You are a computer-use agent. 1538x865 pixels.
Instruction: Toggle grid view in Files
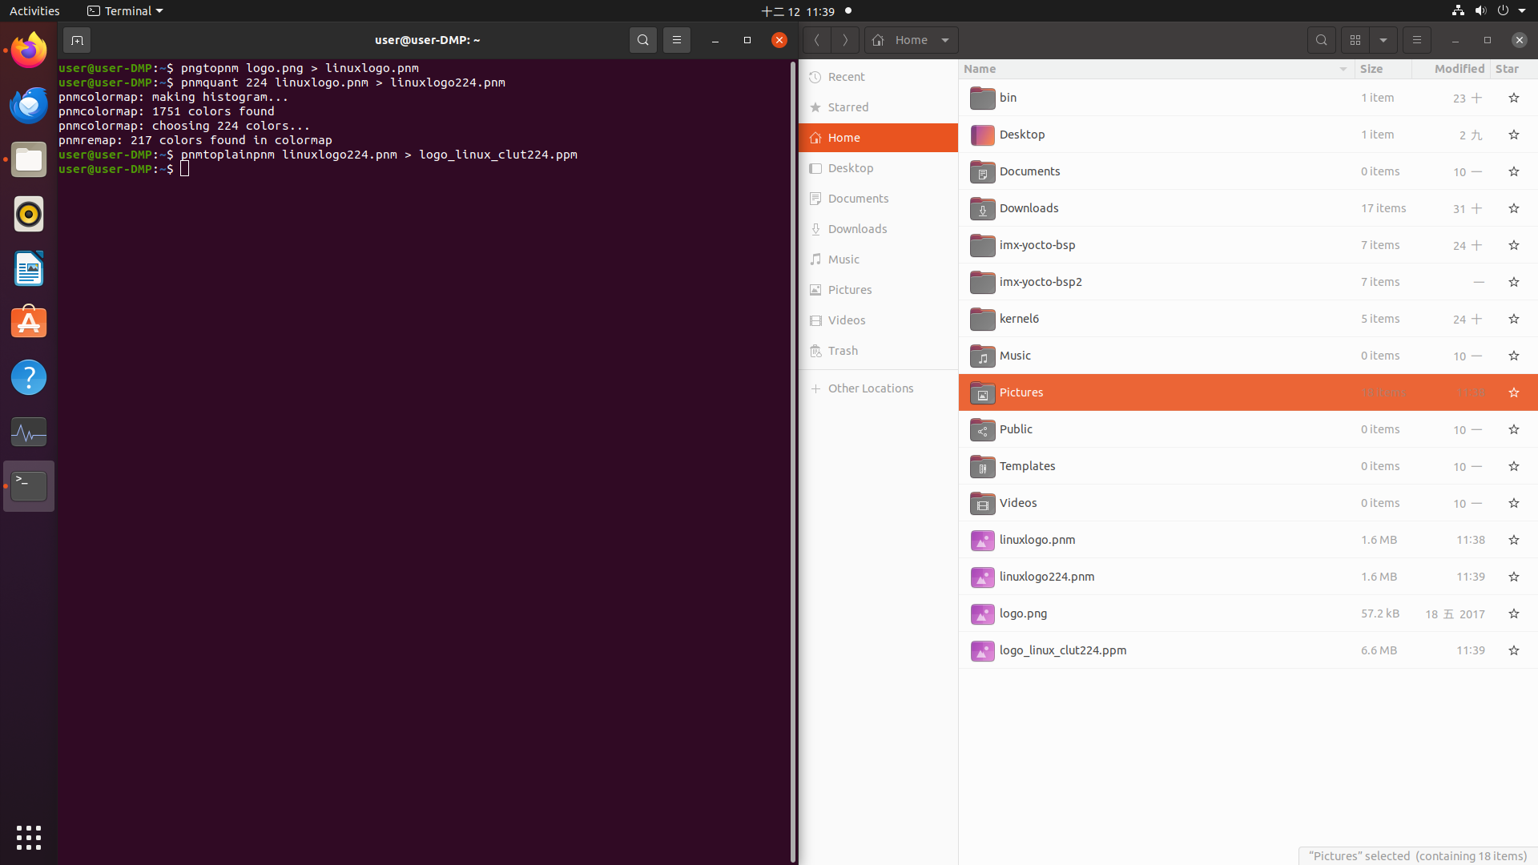tap(1355, 40)
